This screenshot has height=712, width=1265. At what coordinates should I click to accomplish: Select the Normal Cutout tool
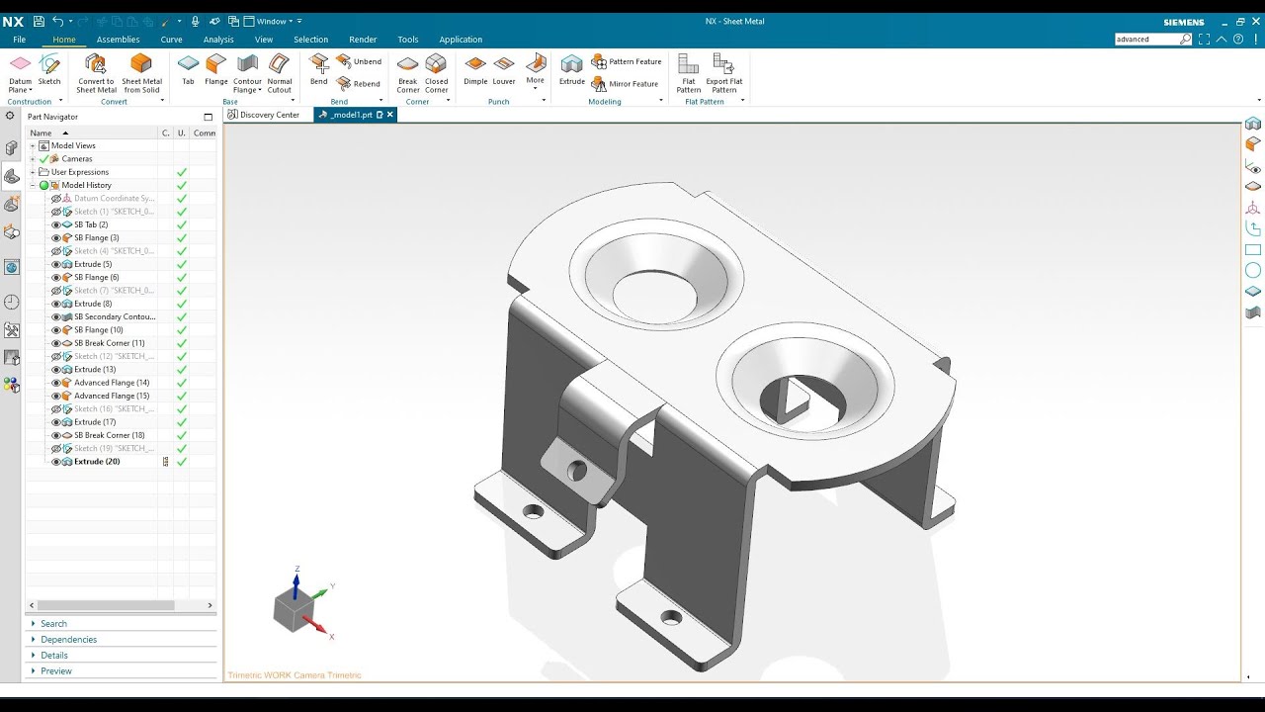pyautogui.click(x=280, y=74)
